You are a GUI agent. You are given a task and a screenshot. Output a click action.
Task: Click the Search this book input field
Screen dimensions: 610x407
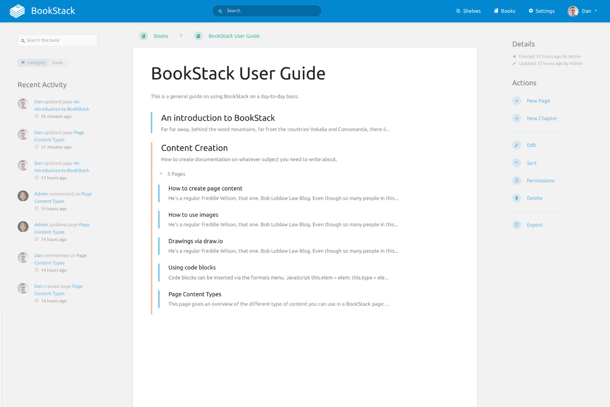pyautogui.click(x=57, y=40)
